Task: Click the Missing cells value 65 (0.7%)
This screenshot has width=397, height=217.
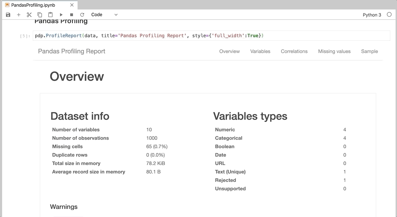Action: point(157,146)
